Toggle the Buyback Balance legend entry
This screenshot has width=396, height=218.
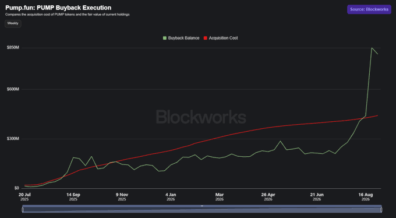[181, 38]
